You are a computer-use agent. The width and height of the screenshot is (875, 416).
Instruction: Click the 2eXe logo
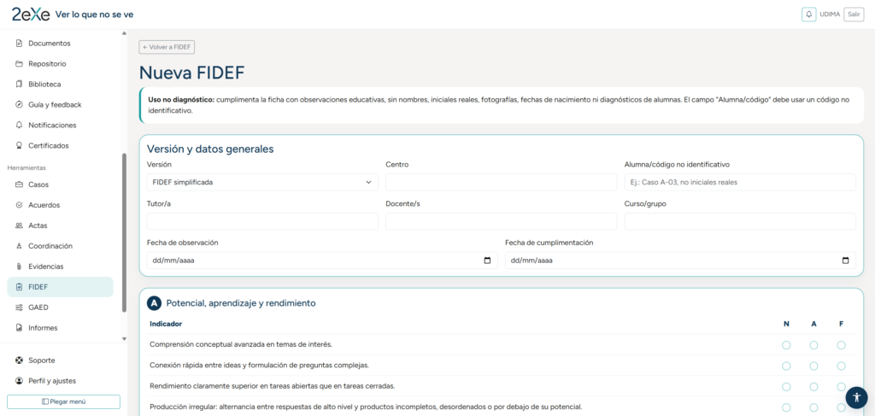(31, 15)
